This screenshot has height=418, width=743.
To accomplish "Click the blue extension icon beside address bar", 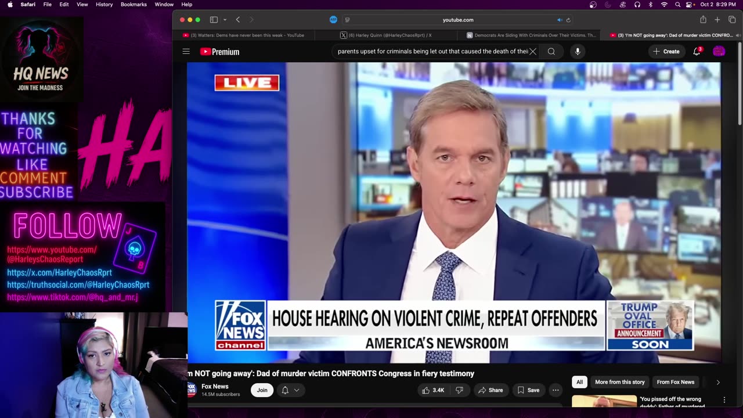I will [x=333, y=20].
